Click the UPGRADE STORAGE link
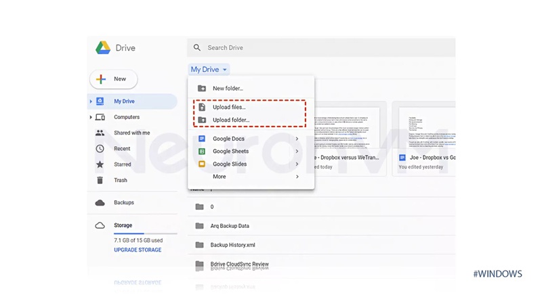 pyautogui.click(x=138, y=250)
